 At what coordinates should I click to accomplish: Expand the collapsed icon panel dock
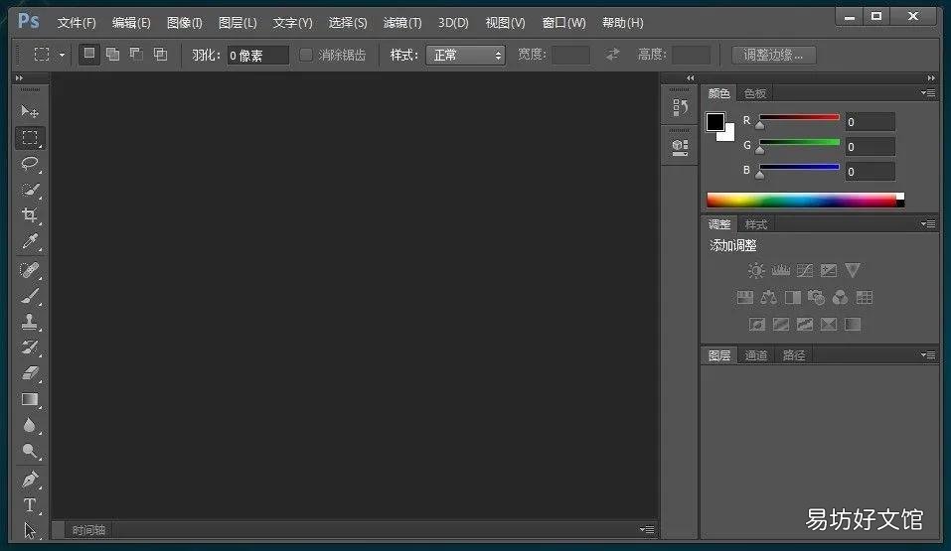point(690,78)
